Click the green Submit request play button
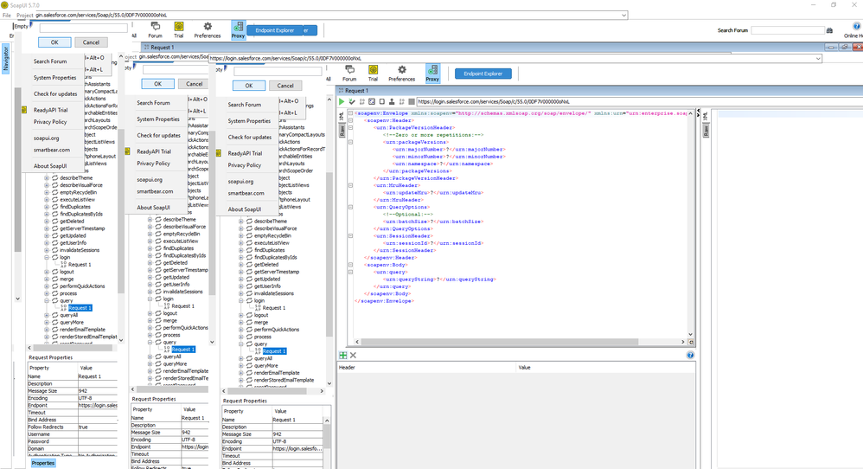This screenshot has width=863, height=469. tap(342, 101)
